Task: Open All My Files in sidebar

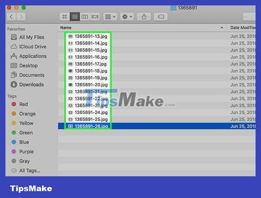Action: coord(28,37)
